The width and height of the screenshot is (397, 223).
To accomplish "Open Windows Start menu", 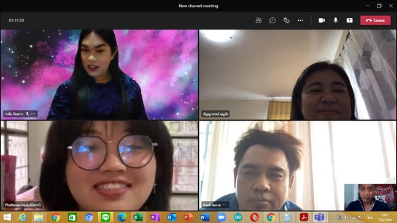I will (x=7, y=217).
